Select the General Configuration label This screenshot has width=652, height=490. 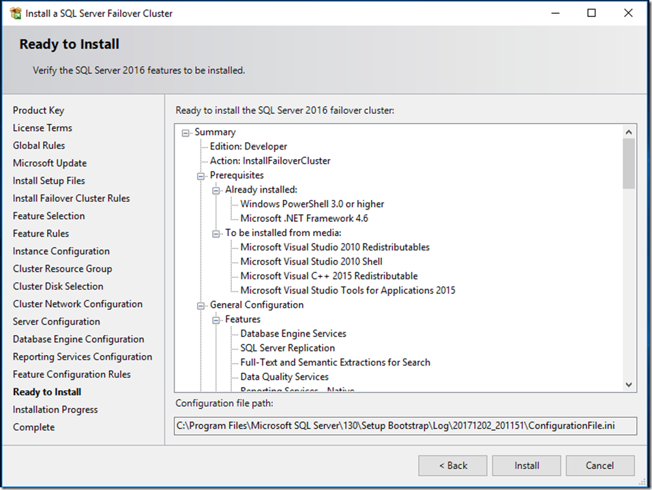(256, 305)
